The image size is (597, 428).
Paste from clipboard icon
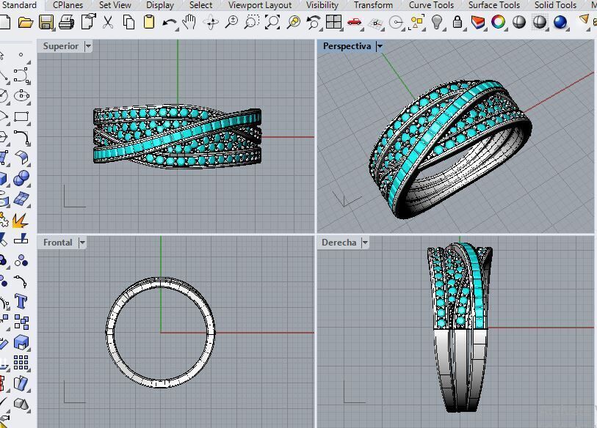point(149,23)
